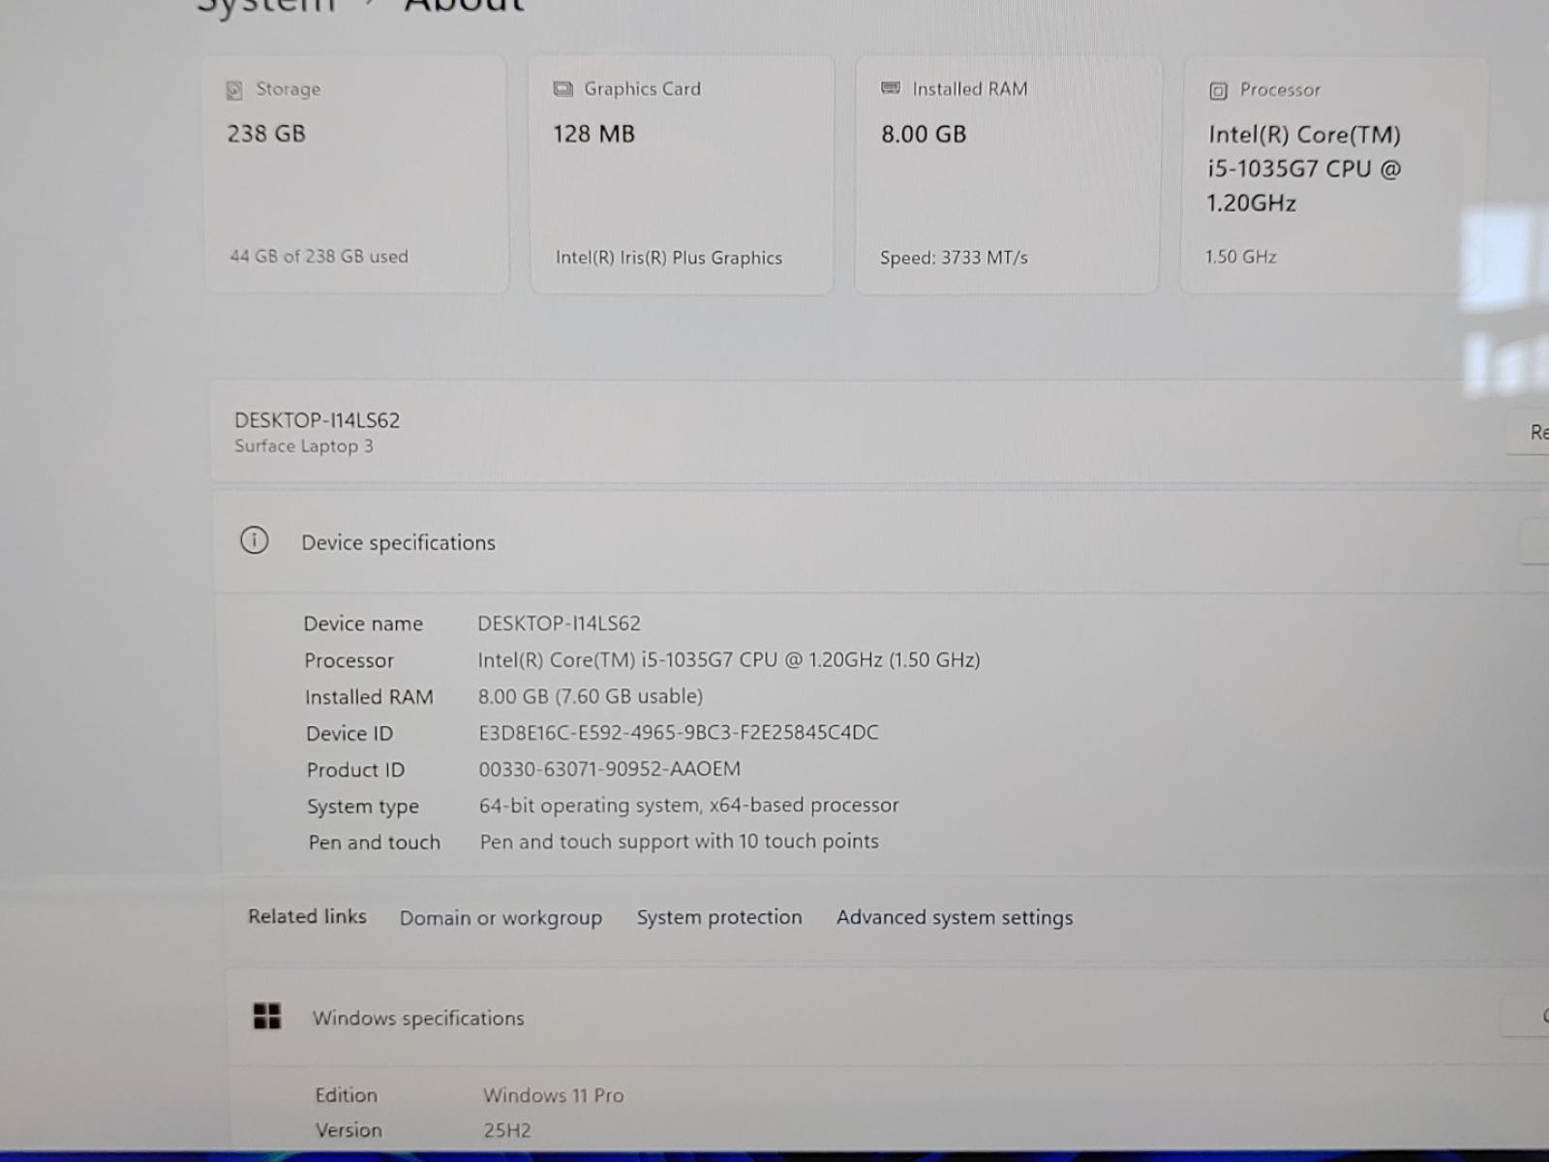Expand the Device specifications section header

coord(879,542)
